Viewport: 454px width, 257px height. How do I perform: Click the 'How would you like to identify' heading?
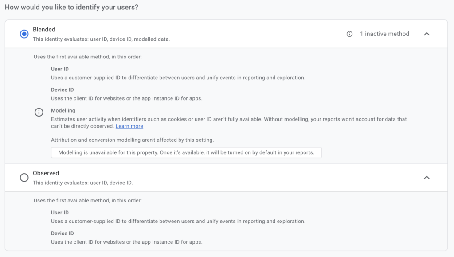click(71, 8)
